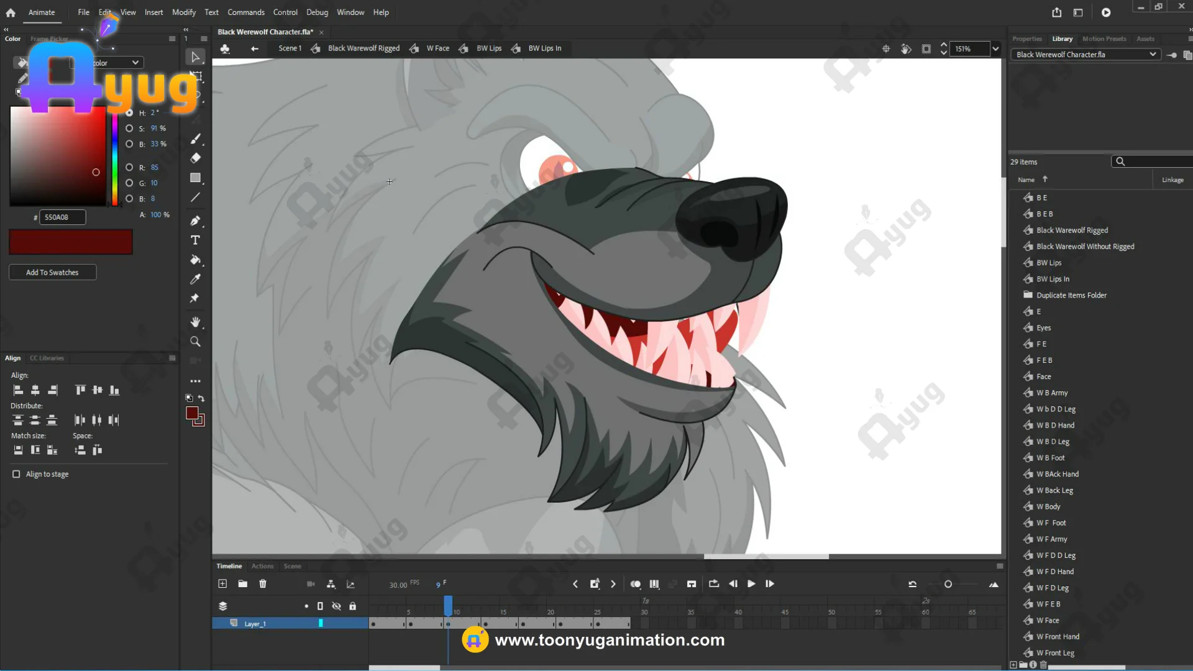1193x671 pixels.
Task: Click the dark red color preview swatch
Action: pos(71,242)
